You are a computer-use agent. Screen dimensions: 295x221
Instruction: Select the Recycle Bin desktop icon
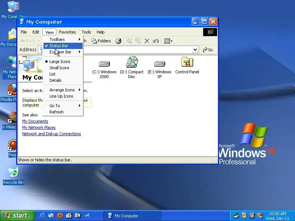13,176
